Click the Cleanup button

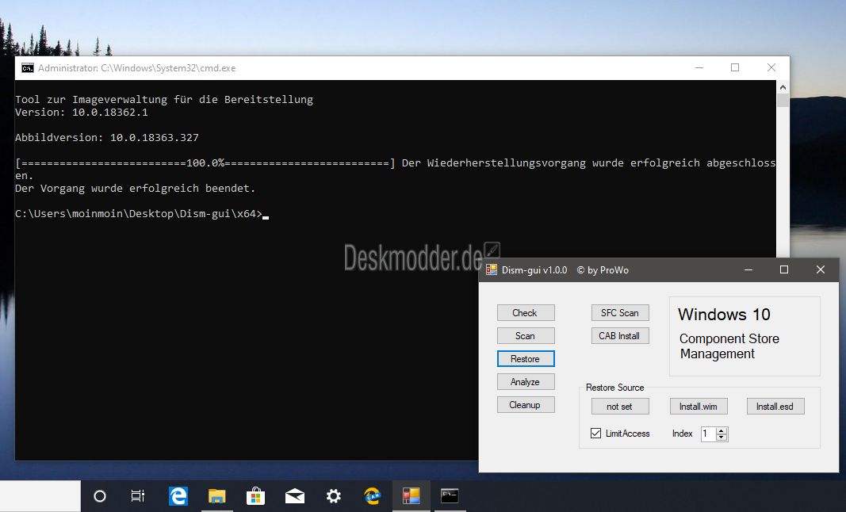tap(526, 405)
